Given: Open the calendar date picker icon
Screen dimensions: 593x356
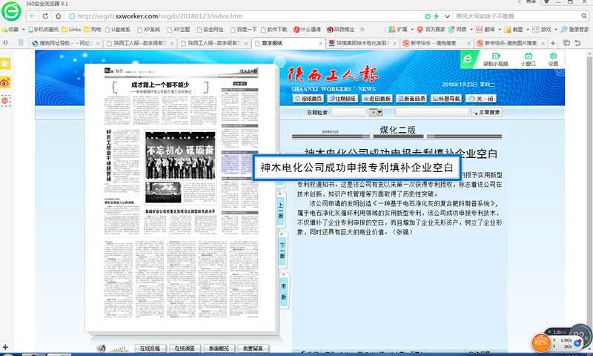Looking at the screenshot, I should click(x=376, y=112).
